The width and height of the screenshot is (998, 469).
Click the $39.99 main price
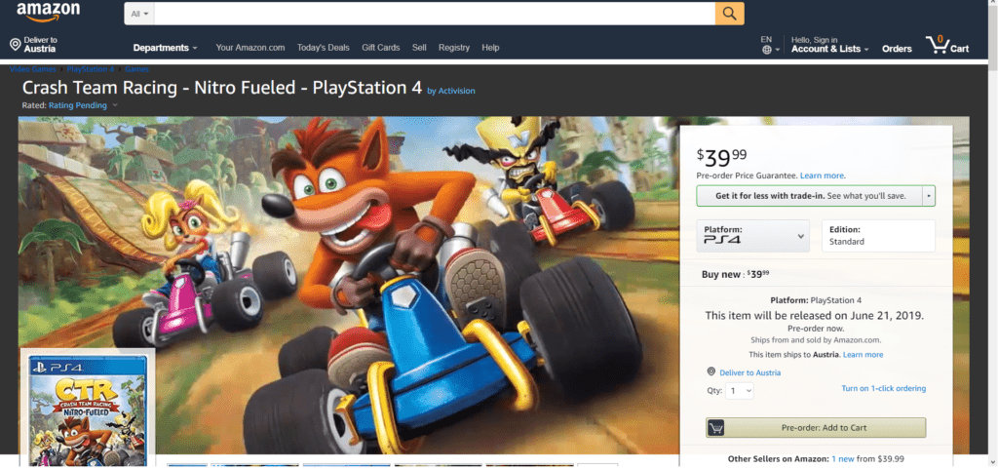[x=722, y=157]
